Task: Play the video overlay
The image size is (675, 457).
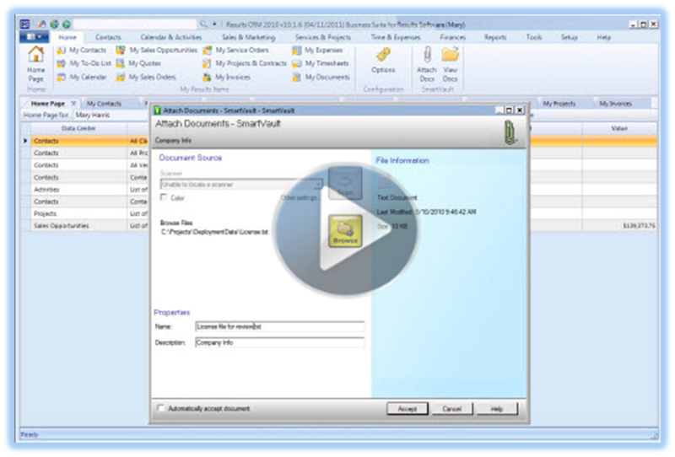Action: click(346, 228)
